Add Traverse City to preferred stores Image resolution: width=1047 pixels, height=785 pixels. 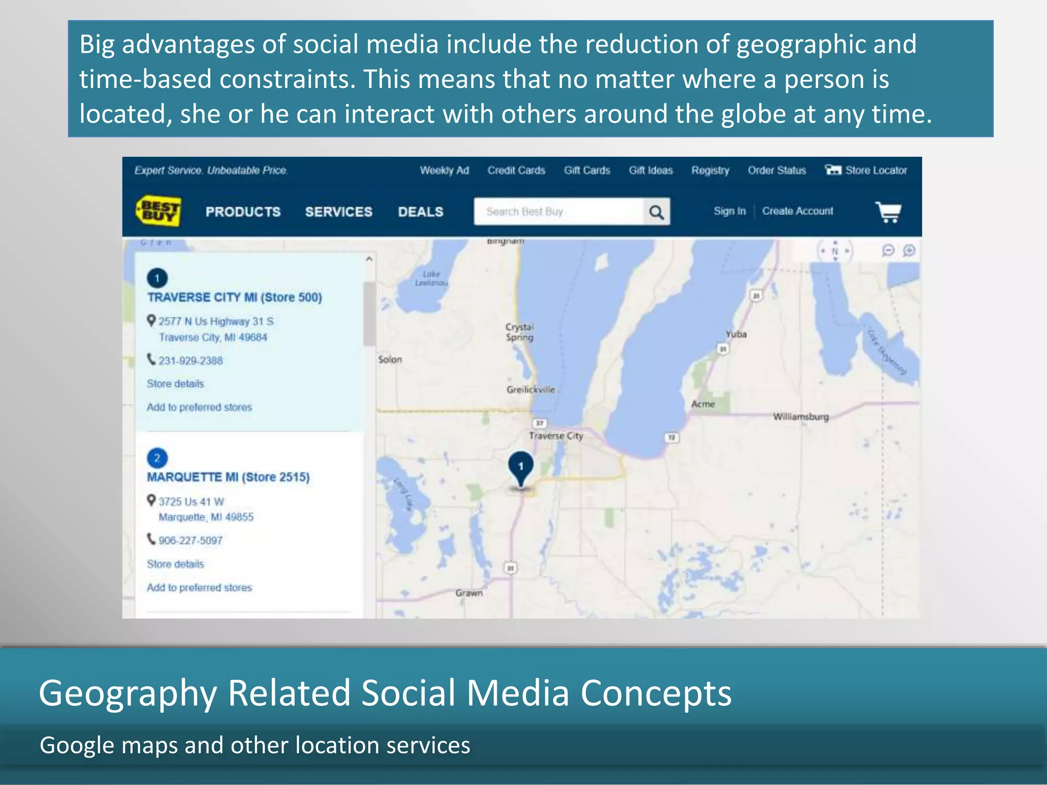(x=199, y=407)
